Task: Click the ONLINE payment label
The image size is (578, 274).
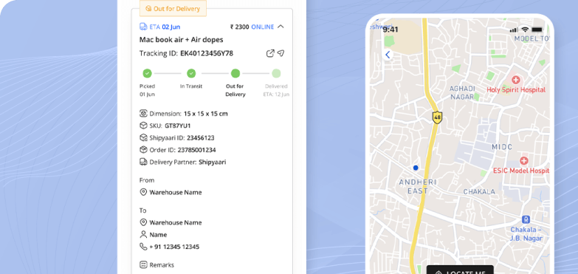Action: tap(263, 27)
